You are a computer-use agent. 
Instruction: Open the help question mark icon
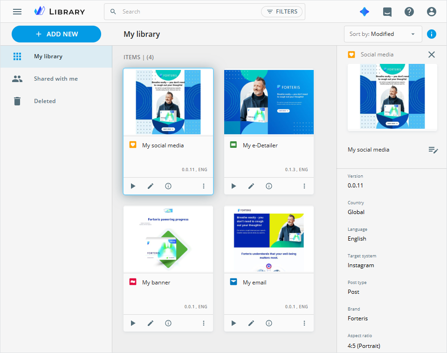409,12
